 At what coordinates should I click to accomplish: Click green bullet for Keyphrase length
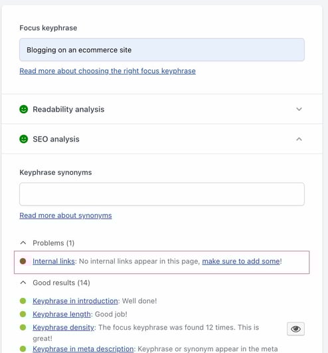23,314
